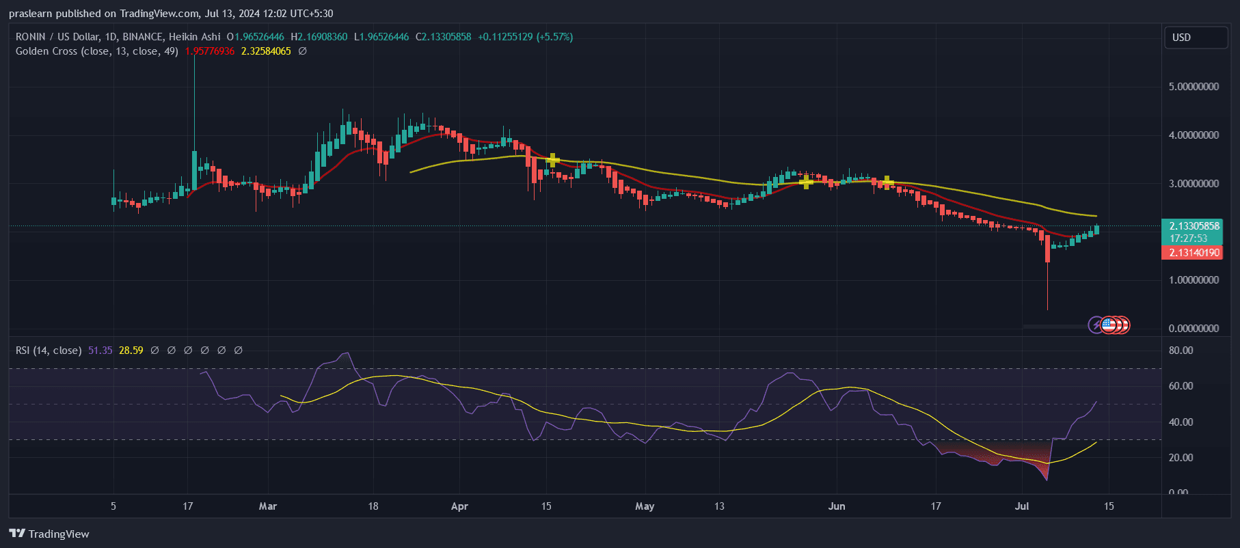Click the high price value 2.16908360
This screenshot has height=548, width=1240.
[322, 37]
